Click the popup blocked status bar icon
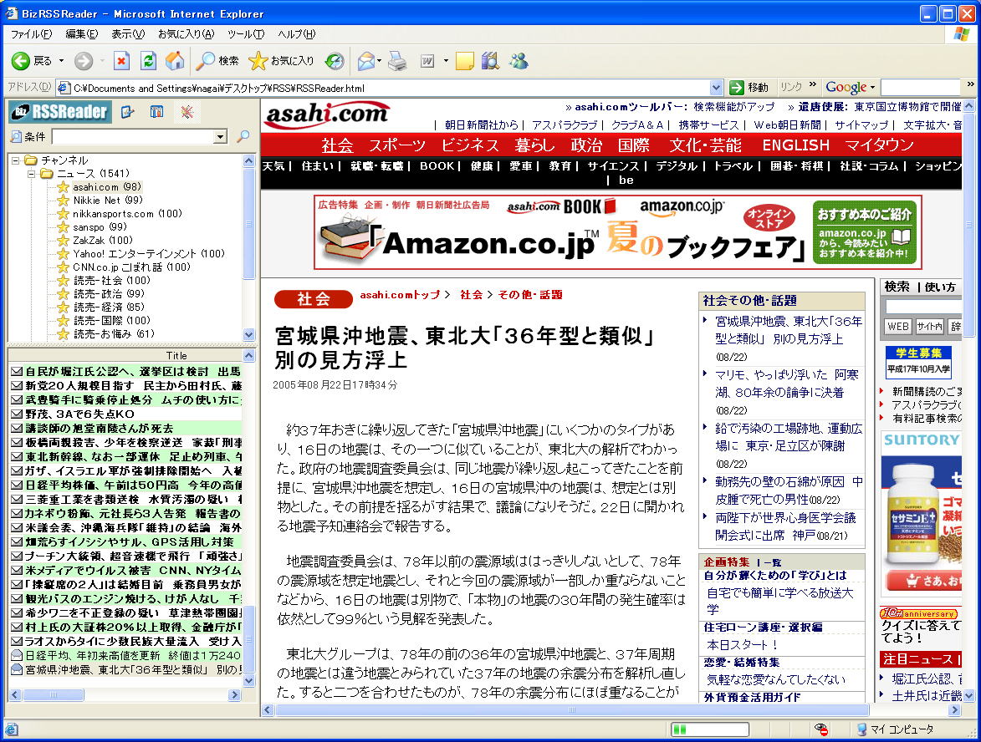The width and height of the screenshot is (981, 742). pos(821,729)
